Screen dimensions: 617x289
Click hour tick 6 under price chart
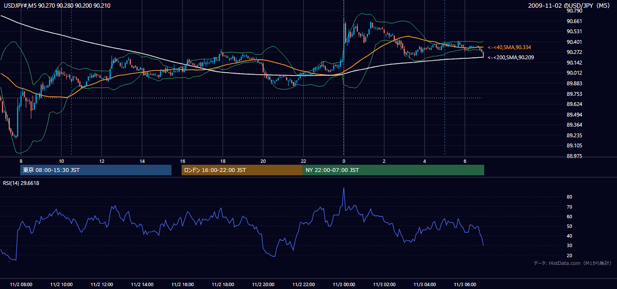(465, 160)
